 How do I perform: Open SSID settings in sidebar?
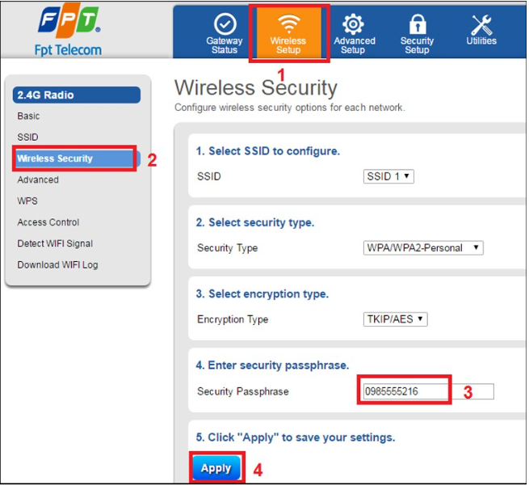click(x=27, y=137)
